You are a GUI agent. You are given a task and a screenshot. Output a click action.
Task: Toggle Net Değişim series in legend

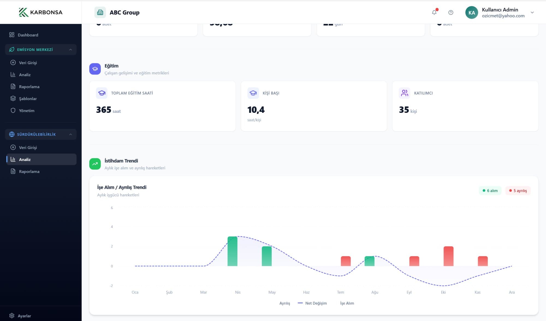313,303
